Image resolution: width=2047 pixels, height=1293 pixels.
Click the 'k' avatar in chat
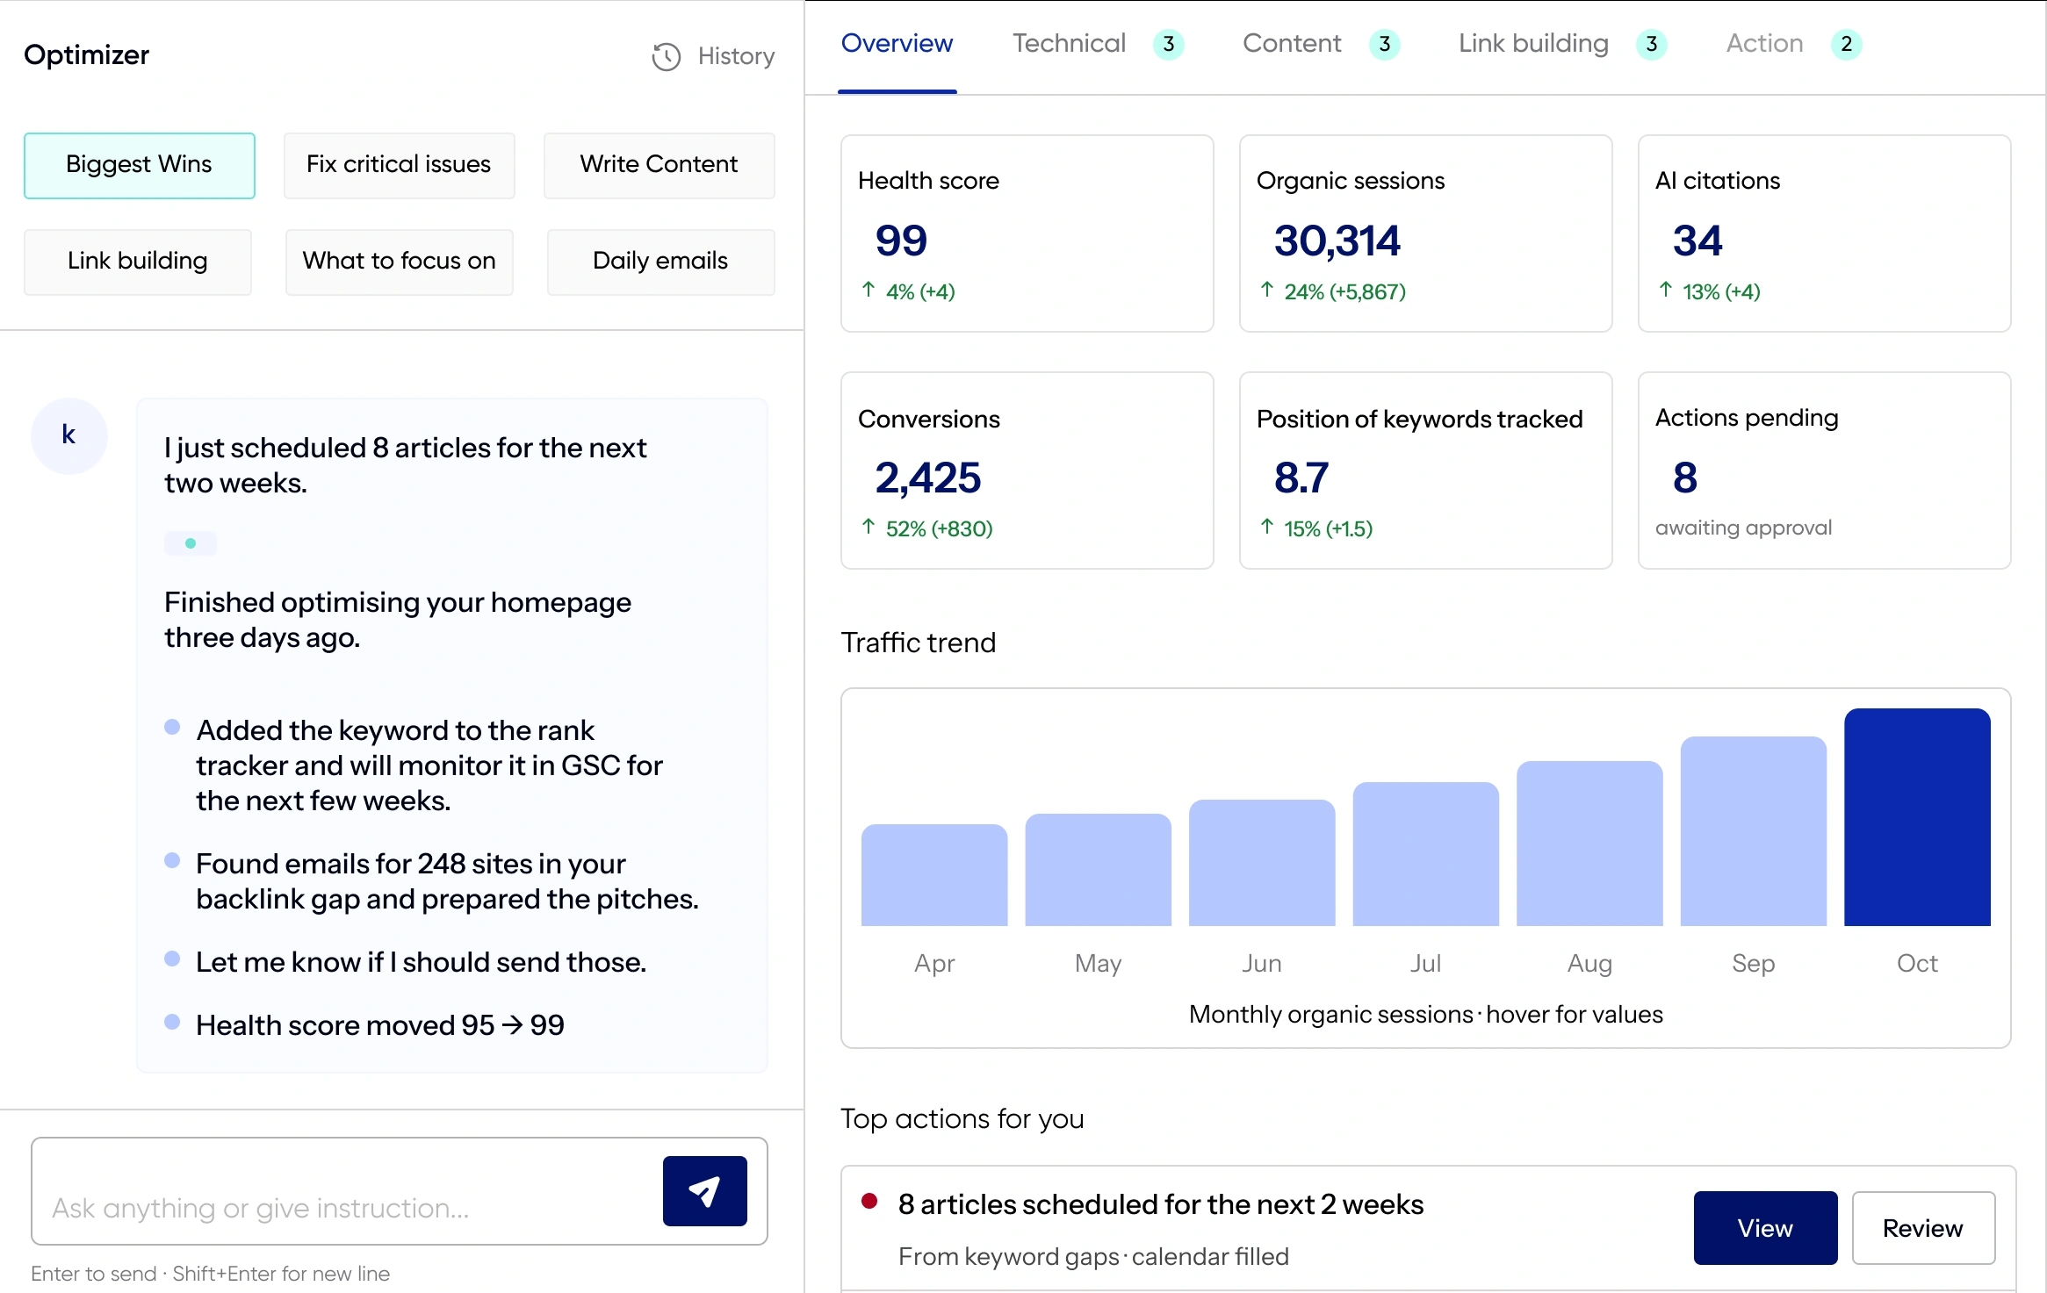(69, 435)
